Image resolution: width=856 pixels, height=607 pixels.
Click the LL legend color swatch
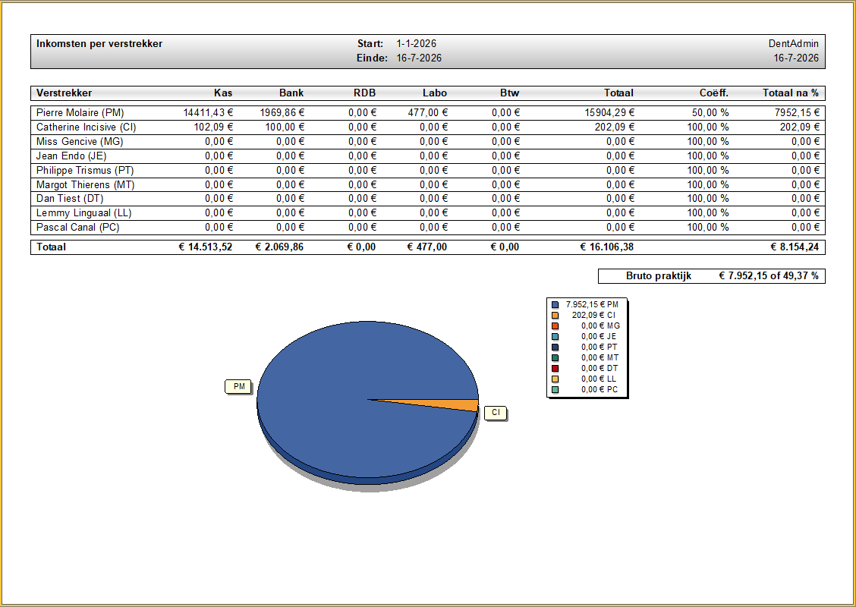coord(555,379)
